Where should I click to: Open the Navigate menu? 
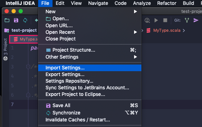(98, 3)
